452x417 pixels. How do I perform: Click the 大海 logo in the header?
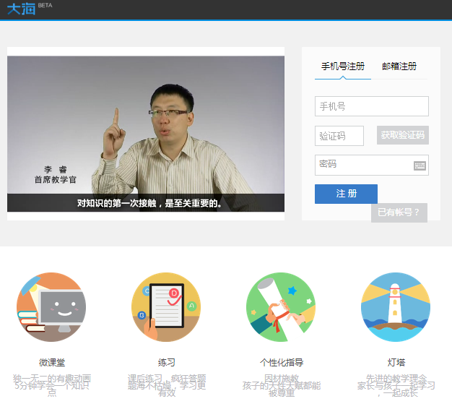21,9
